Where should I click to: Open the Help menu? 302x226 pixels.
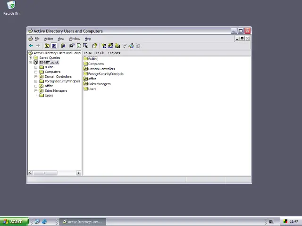[88, 39]
